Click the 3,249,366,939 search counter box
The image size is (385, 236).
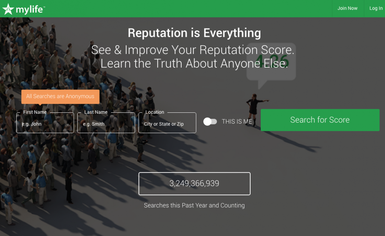pos(195,184)
